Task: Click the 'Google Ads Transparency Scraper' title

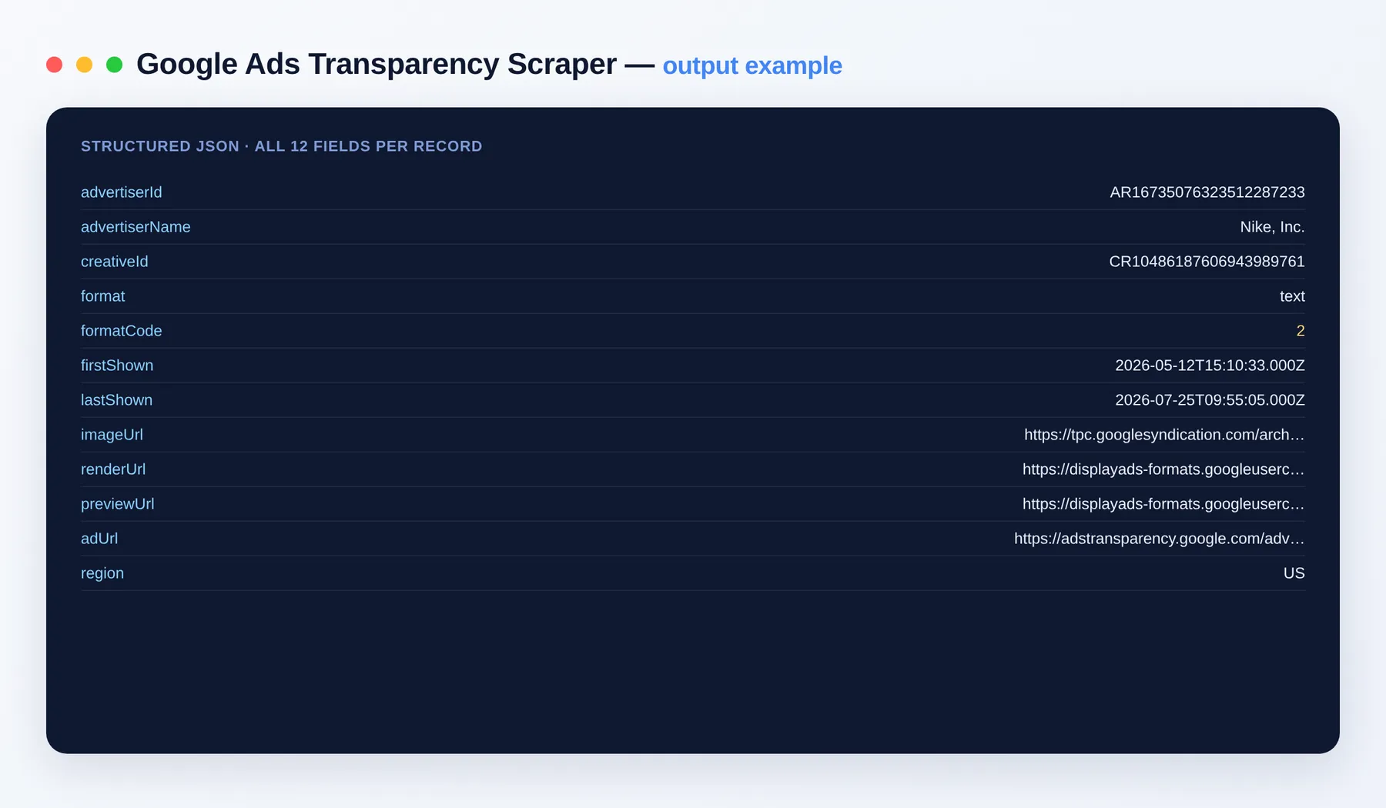Action: point(377,65)
